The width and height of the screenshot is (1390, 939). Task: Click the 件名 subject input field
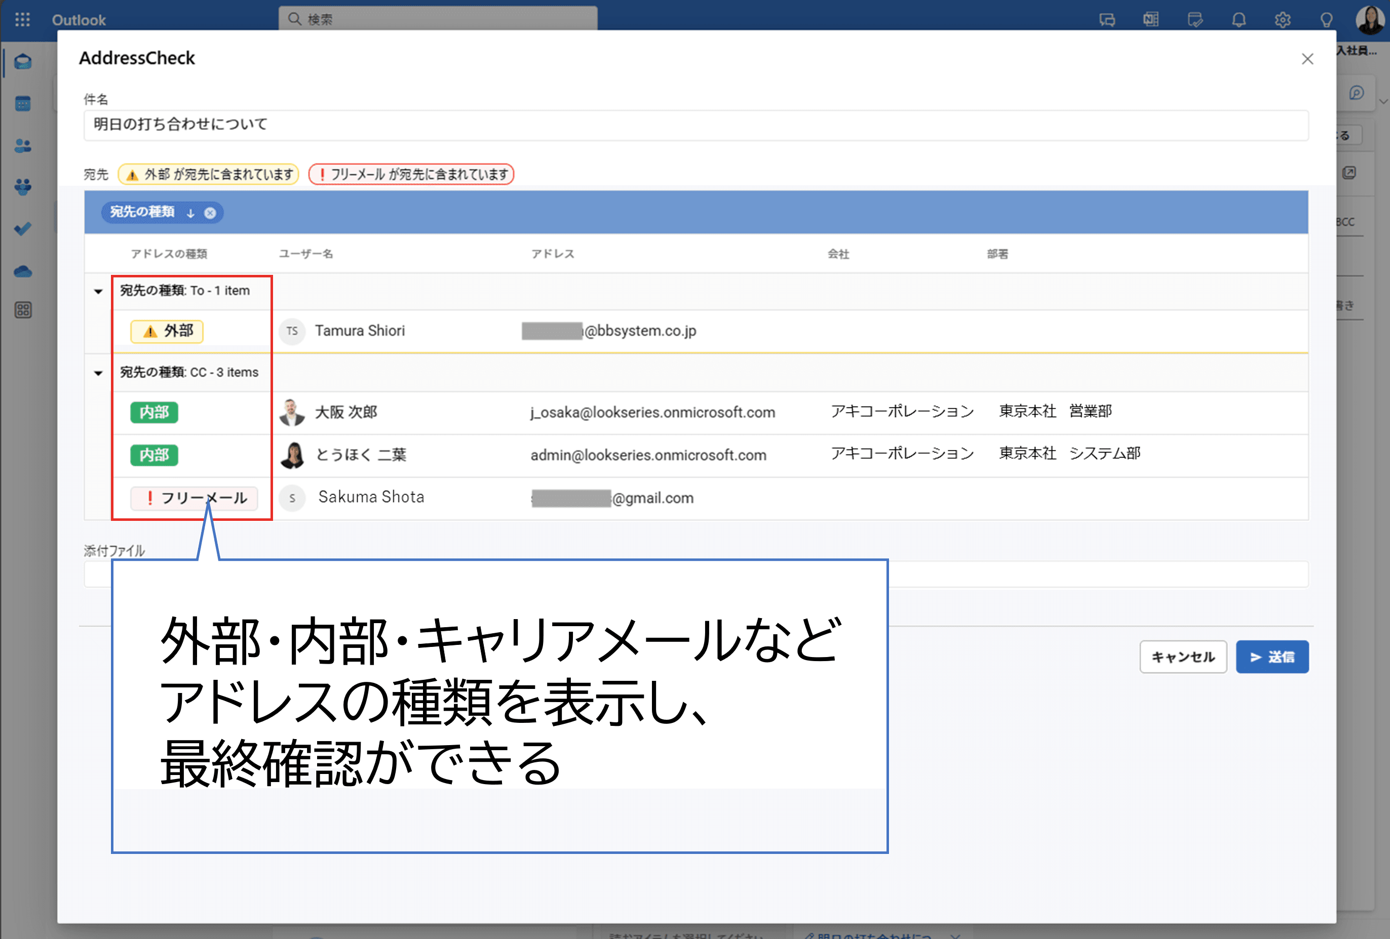[x=694, y=125]
